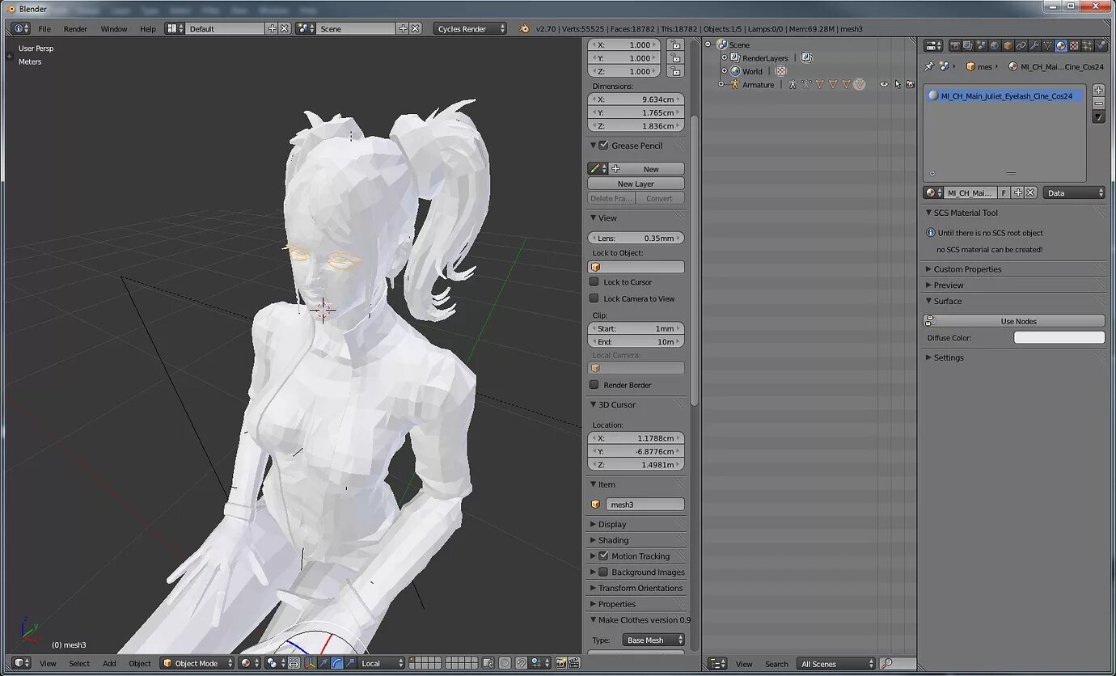This screenshot has width=1116, height=676.
Task: Click the Use Nodes button
Action: pyautogui.click(x=1018, y=321)
